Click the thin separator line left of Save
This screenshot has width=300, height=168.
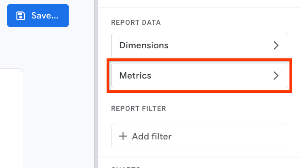click(2, 16)
